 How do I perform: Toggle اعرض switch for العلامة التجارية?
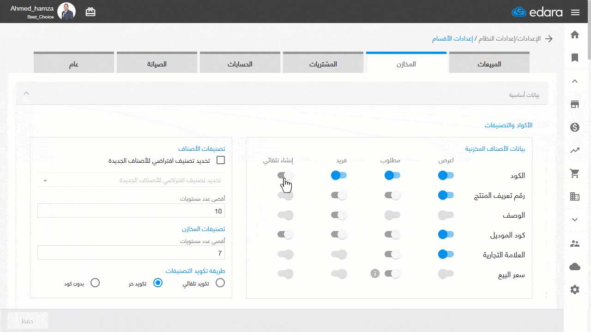pyautogui.click(x=446, y=254)
